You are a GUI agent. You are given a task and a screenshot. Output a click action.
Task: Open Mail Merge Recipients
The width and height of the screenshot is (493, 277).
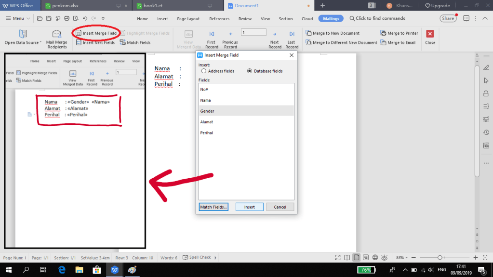click(57, 34)
